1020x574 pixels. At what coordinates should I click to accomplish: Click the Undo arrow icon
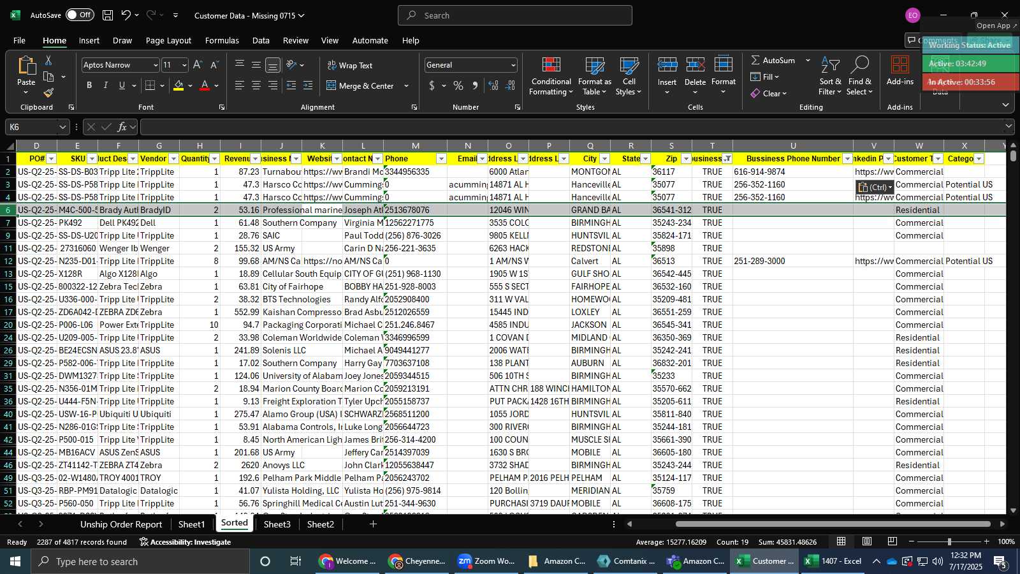pos(126,15)
